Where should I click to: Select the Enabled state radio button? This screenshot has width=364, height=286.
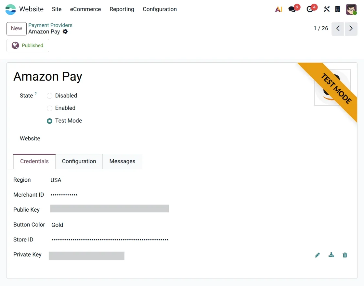click(49, 108)
